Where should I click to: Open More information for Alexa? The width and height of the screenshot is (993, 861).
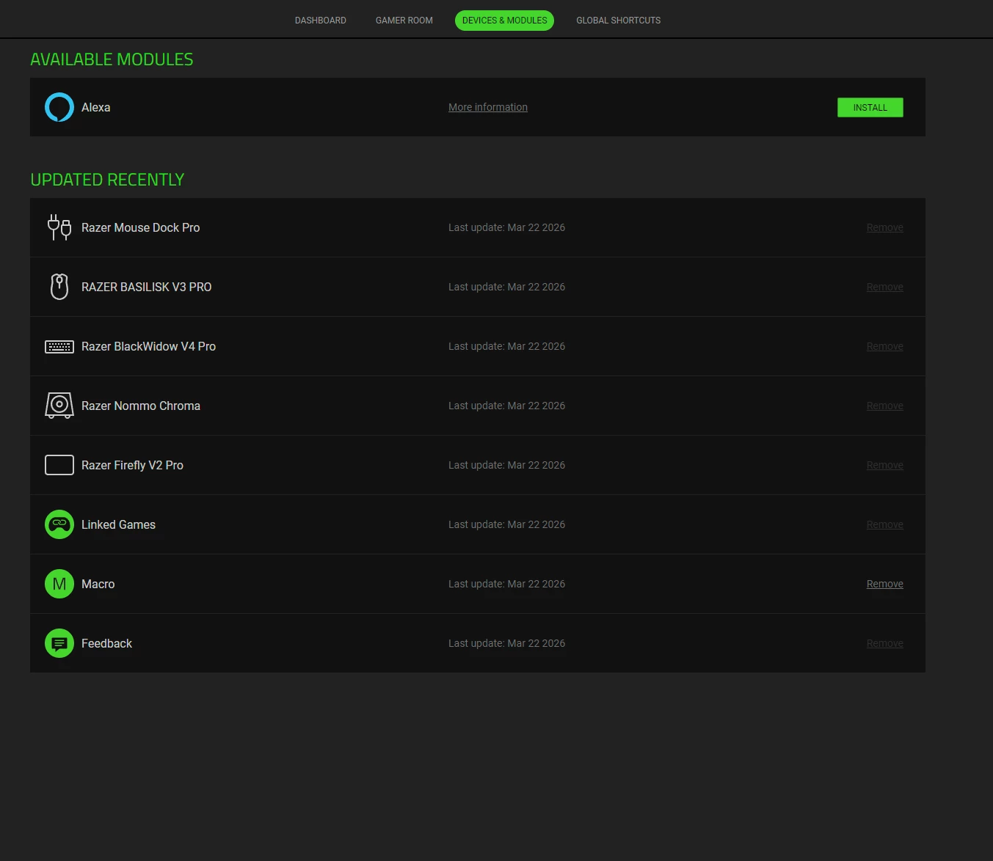(x=488, y=107)
